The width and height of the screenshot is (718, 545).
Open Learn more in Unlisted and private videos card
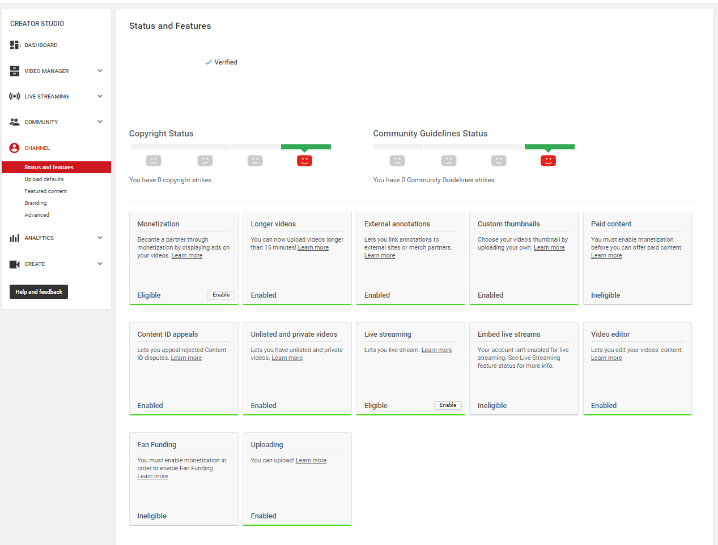[x=287, y=358]
